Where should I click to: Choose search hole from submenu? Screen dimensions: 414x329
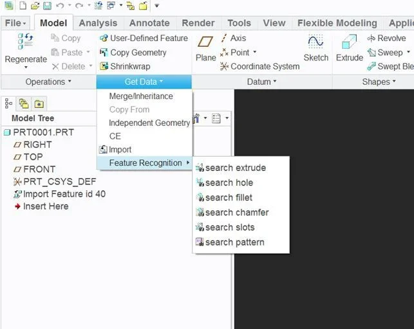229,182
